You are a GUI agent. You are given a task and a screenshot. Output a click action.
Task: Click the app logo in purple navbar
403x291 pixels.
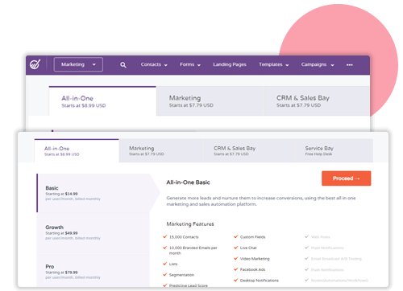[35, 64]
